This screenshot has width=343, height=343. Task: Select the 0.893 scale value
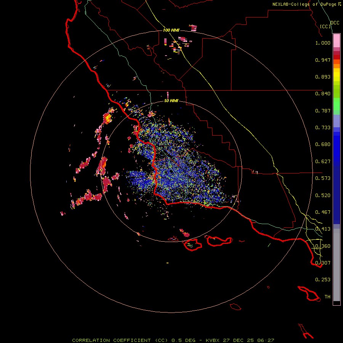tap(323, 77)
